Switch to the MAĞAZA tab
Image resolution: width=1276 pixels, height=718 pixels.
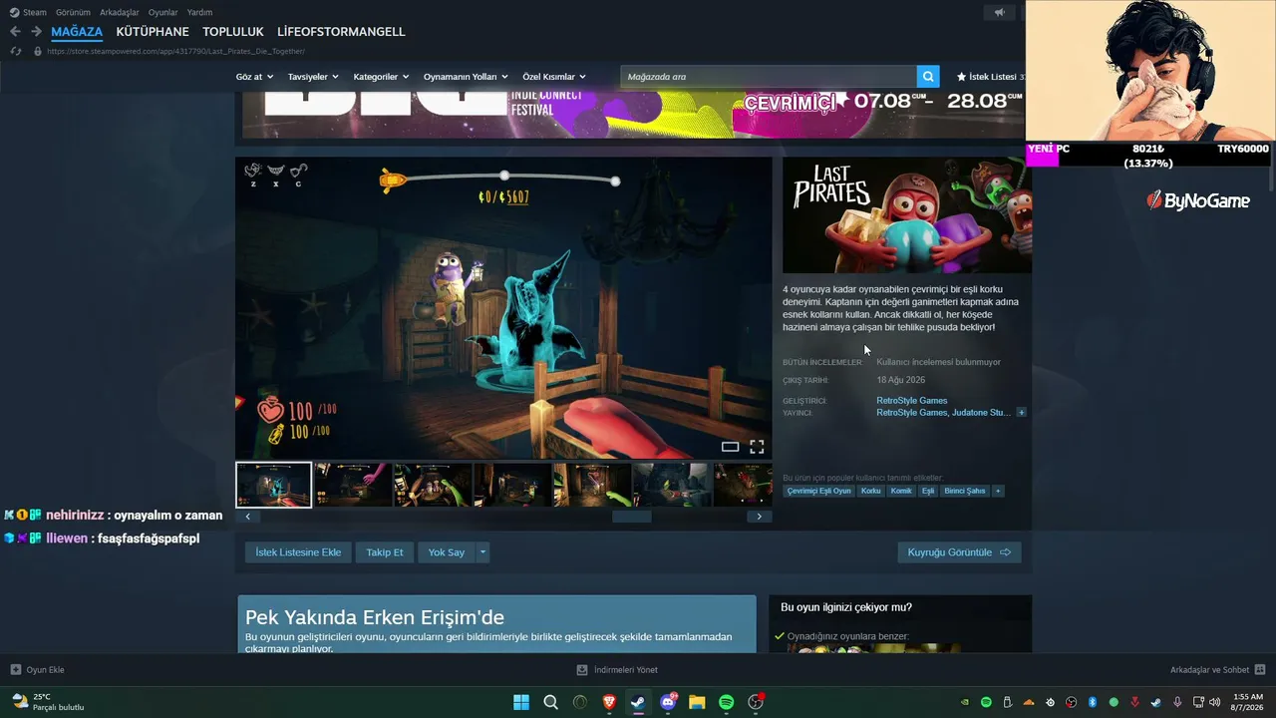[77, 32]
